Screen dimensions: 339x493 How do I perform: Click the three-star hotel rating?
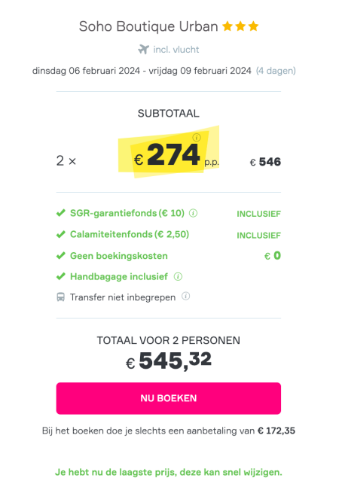pos(240,26)
